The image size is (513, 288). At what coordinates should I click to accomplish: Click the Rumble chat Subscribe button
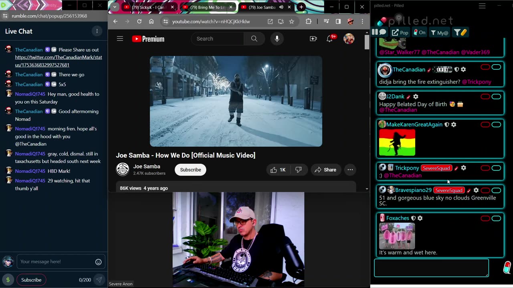31,280
